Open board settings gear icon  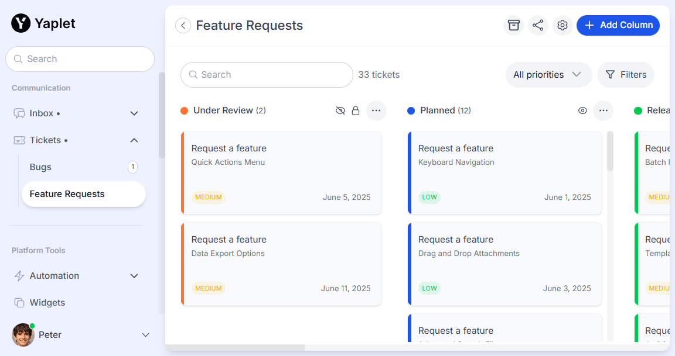click(x=562, y=25)
